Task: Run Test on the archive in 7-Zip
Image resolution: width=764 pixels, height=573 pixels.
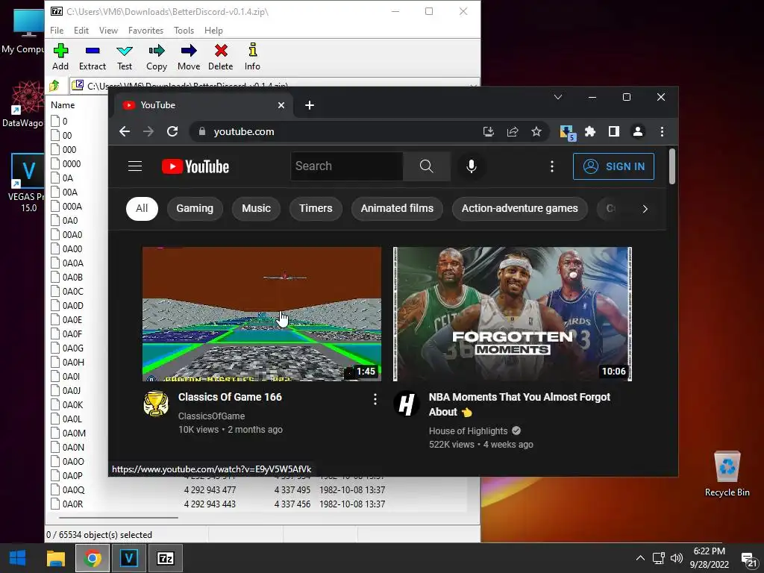Action: pyautogui.click(x=125, y=57)
